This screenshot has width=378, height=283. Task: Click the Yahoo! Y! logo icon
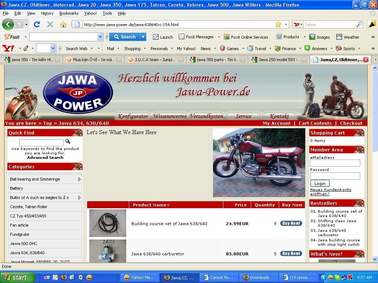click(8, 48)
